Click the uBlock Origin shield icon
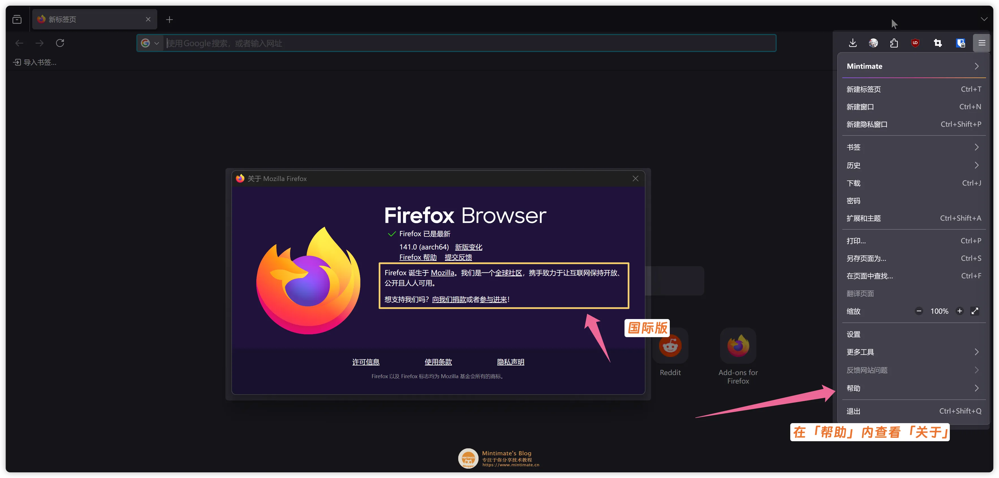Image resolution: width=999 pixels, height=478 pixels. (x=915, y=43)
